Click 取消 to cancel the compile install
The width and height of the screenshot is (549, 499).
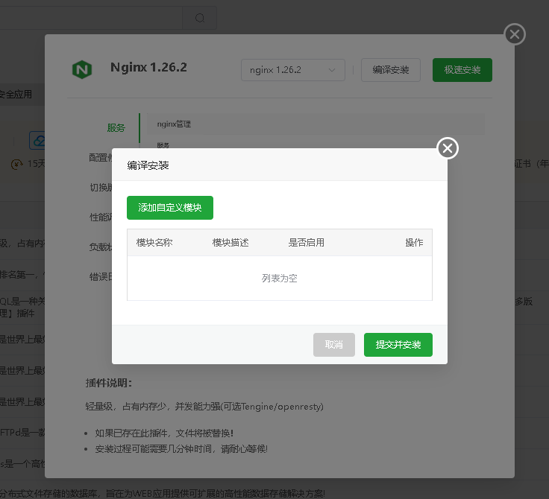[x=333, y=345]
